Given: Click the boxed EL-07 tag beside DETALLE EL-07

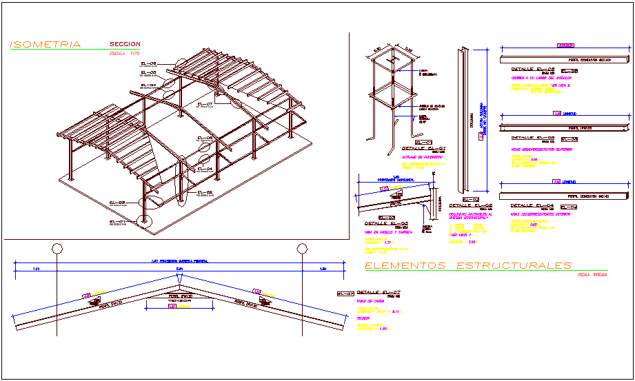Looking at the screenshot, I should (345, 294).
